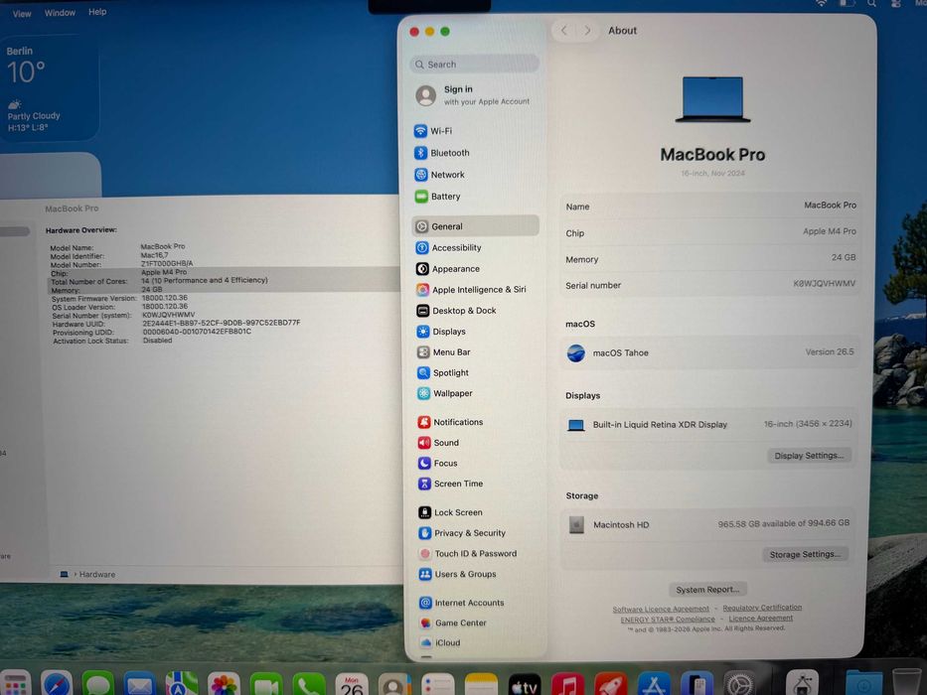Select the Chip row in System Information
927x695 pixels.
[x=223, y=272]
